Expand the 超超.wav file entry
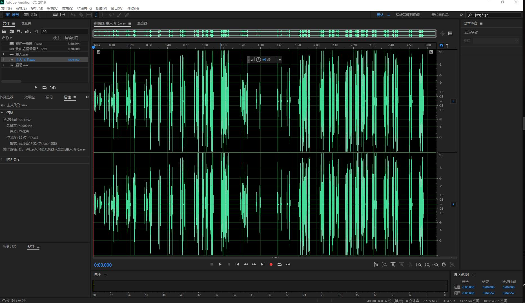 (3, 65)
